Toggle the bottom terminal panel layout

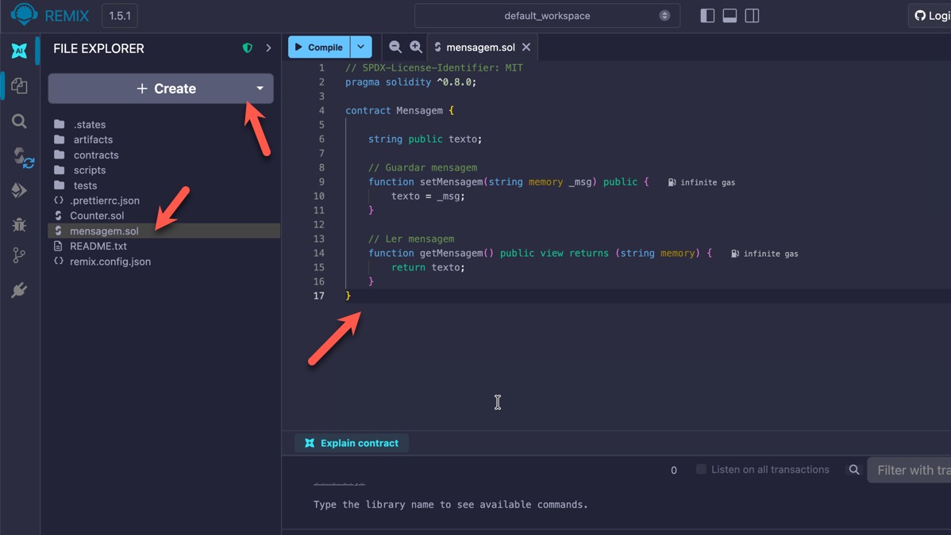(730, 16)
